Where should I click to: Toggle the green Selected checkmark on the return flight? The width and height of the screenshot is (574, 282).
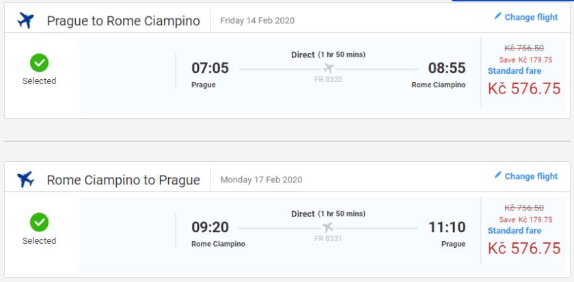[x=39, y=223]
